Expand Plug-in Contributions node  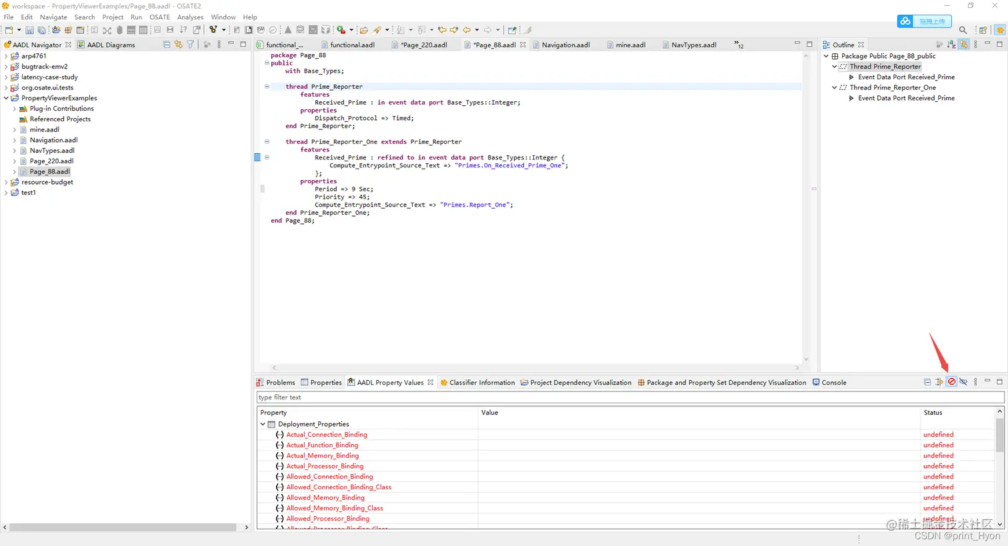pyautogui.click(x=15, y=109)
